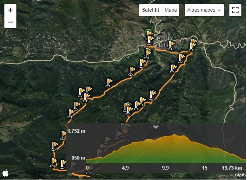Switch to Satèl·lit view

[x=151, y=10]
